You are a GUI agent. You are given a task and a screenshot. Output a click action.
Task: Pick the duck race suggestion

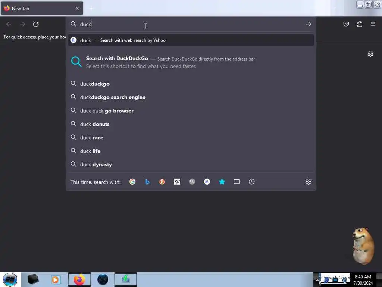(x=191, y=138)
